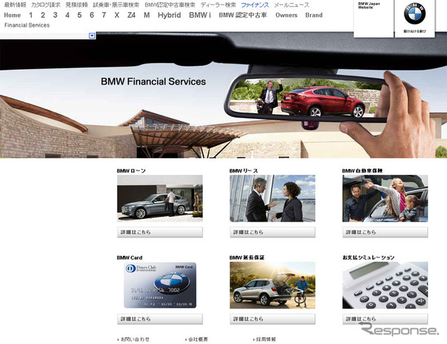Click 詳細はこちら under BMW 自動車保険
Viewport: 447px width, 344px height.
385,232
